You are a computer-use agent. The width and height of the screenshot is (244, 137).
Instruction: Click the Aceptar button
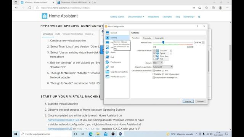[x=188, y=101]
